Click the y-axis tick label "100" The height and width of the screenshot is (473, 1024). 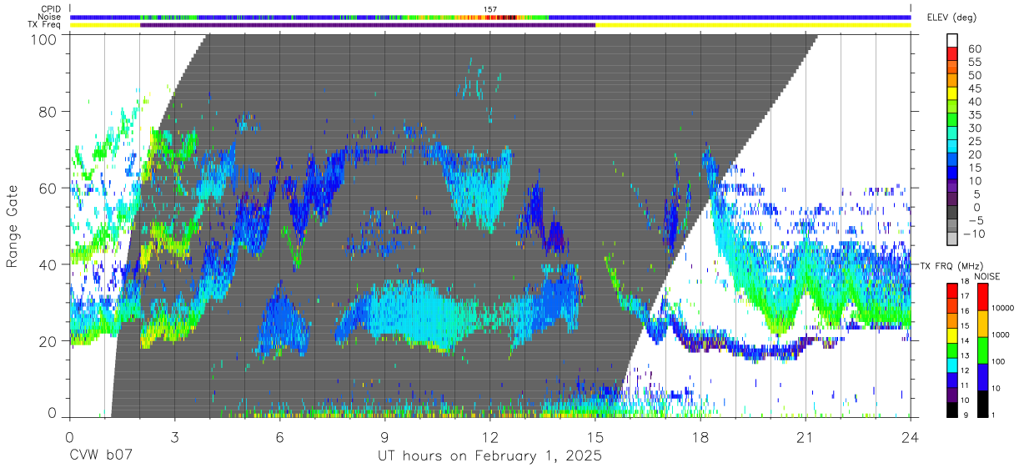(x=44, y=39)
